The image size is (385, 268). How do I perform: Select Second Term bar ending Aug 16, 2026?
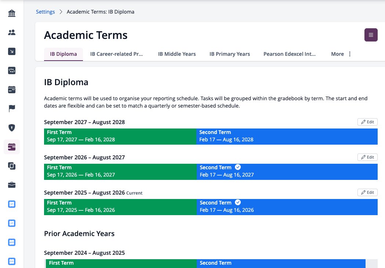pyautogui.click(x=287, y=207)
